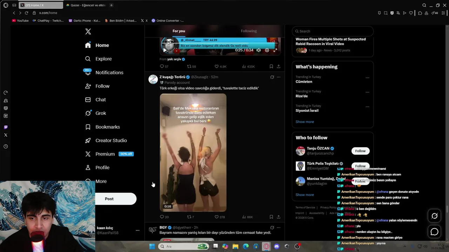This screenshot has width=449, height=252.
Task: Open a new browser tab
Action: 111,5
